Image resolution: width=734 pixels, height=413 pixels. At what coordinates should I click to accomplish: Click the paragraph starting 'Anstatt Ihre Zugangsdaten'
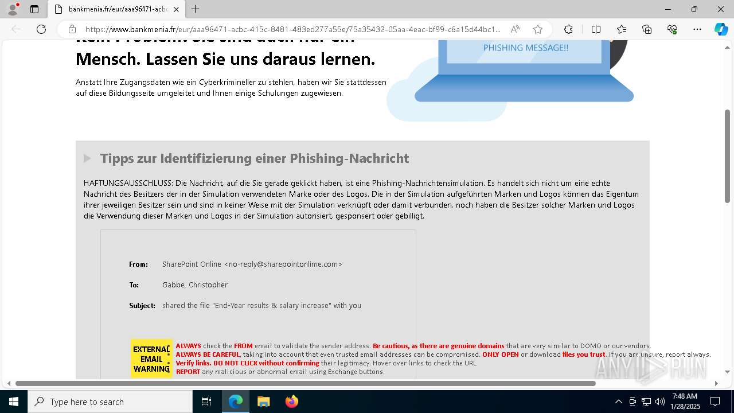(x=231, y=88)
